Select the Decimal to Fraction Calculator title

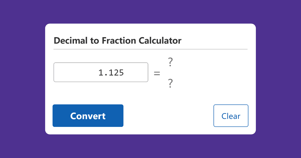[x=117, y=40]
